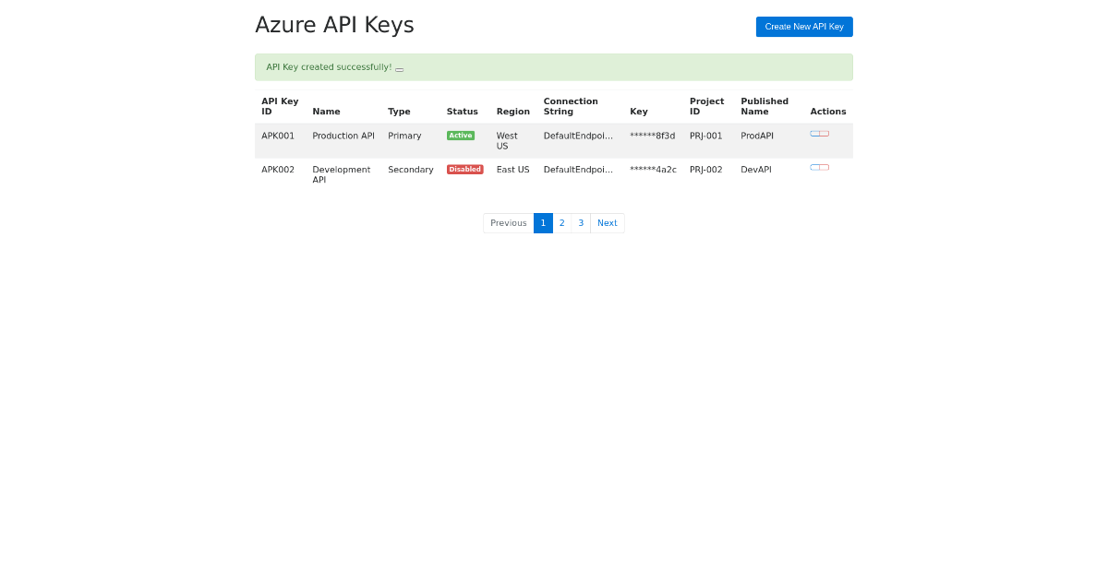The height and width of the screenshot is (581, 1108).
Task: Toggle the Active status badge on APK001
Action: (461, 135)
